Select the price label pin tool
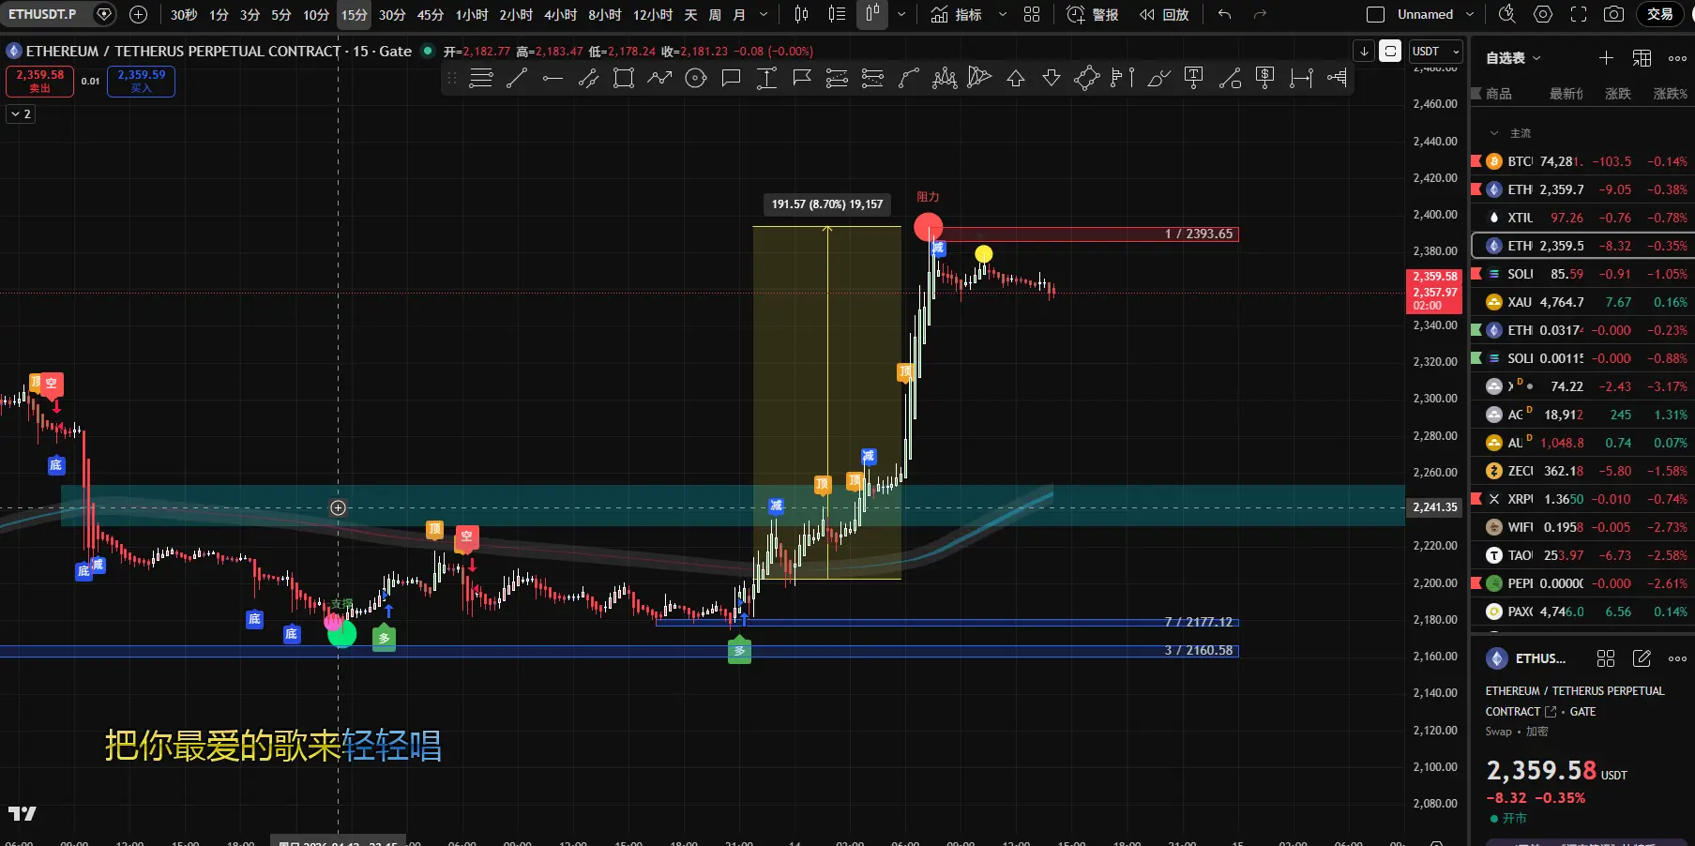 1265,79
